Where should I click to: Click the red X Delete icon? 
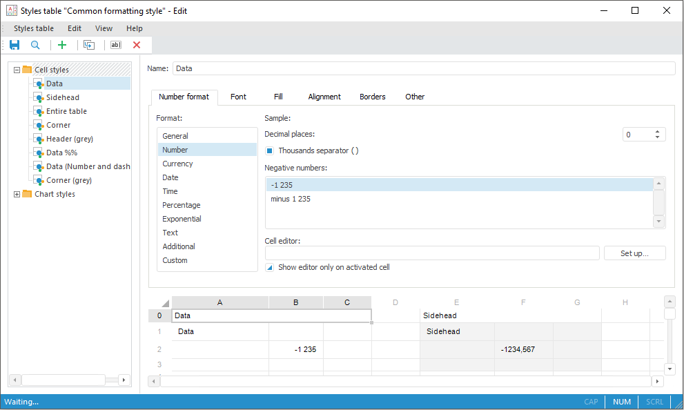[x=137, y=45]
